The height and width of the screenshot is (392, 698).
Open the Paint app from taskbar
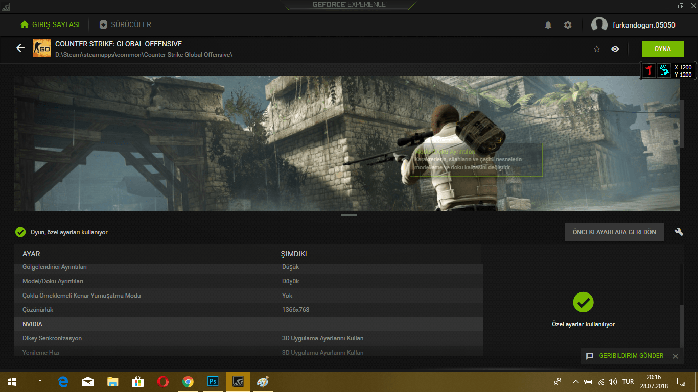click(x=263, y=382)
